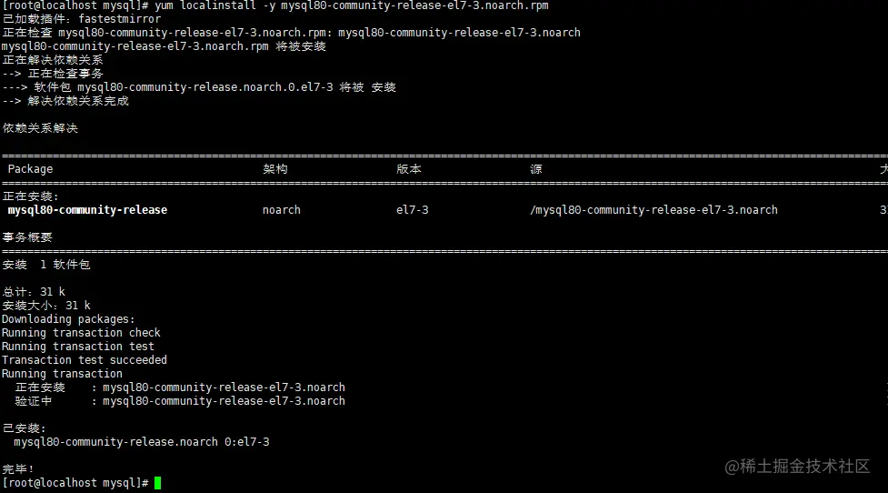Click the '版本' column header

click(x=409, y=169)
